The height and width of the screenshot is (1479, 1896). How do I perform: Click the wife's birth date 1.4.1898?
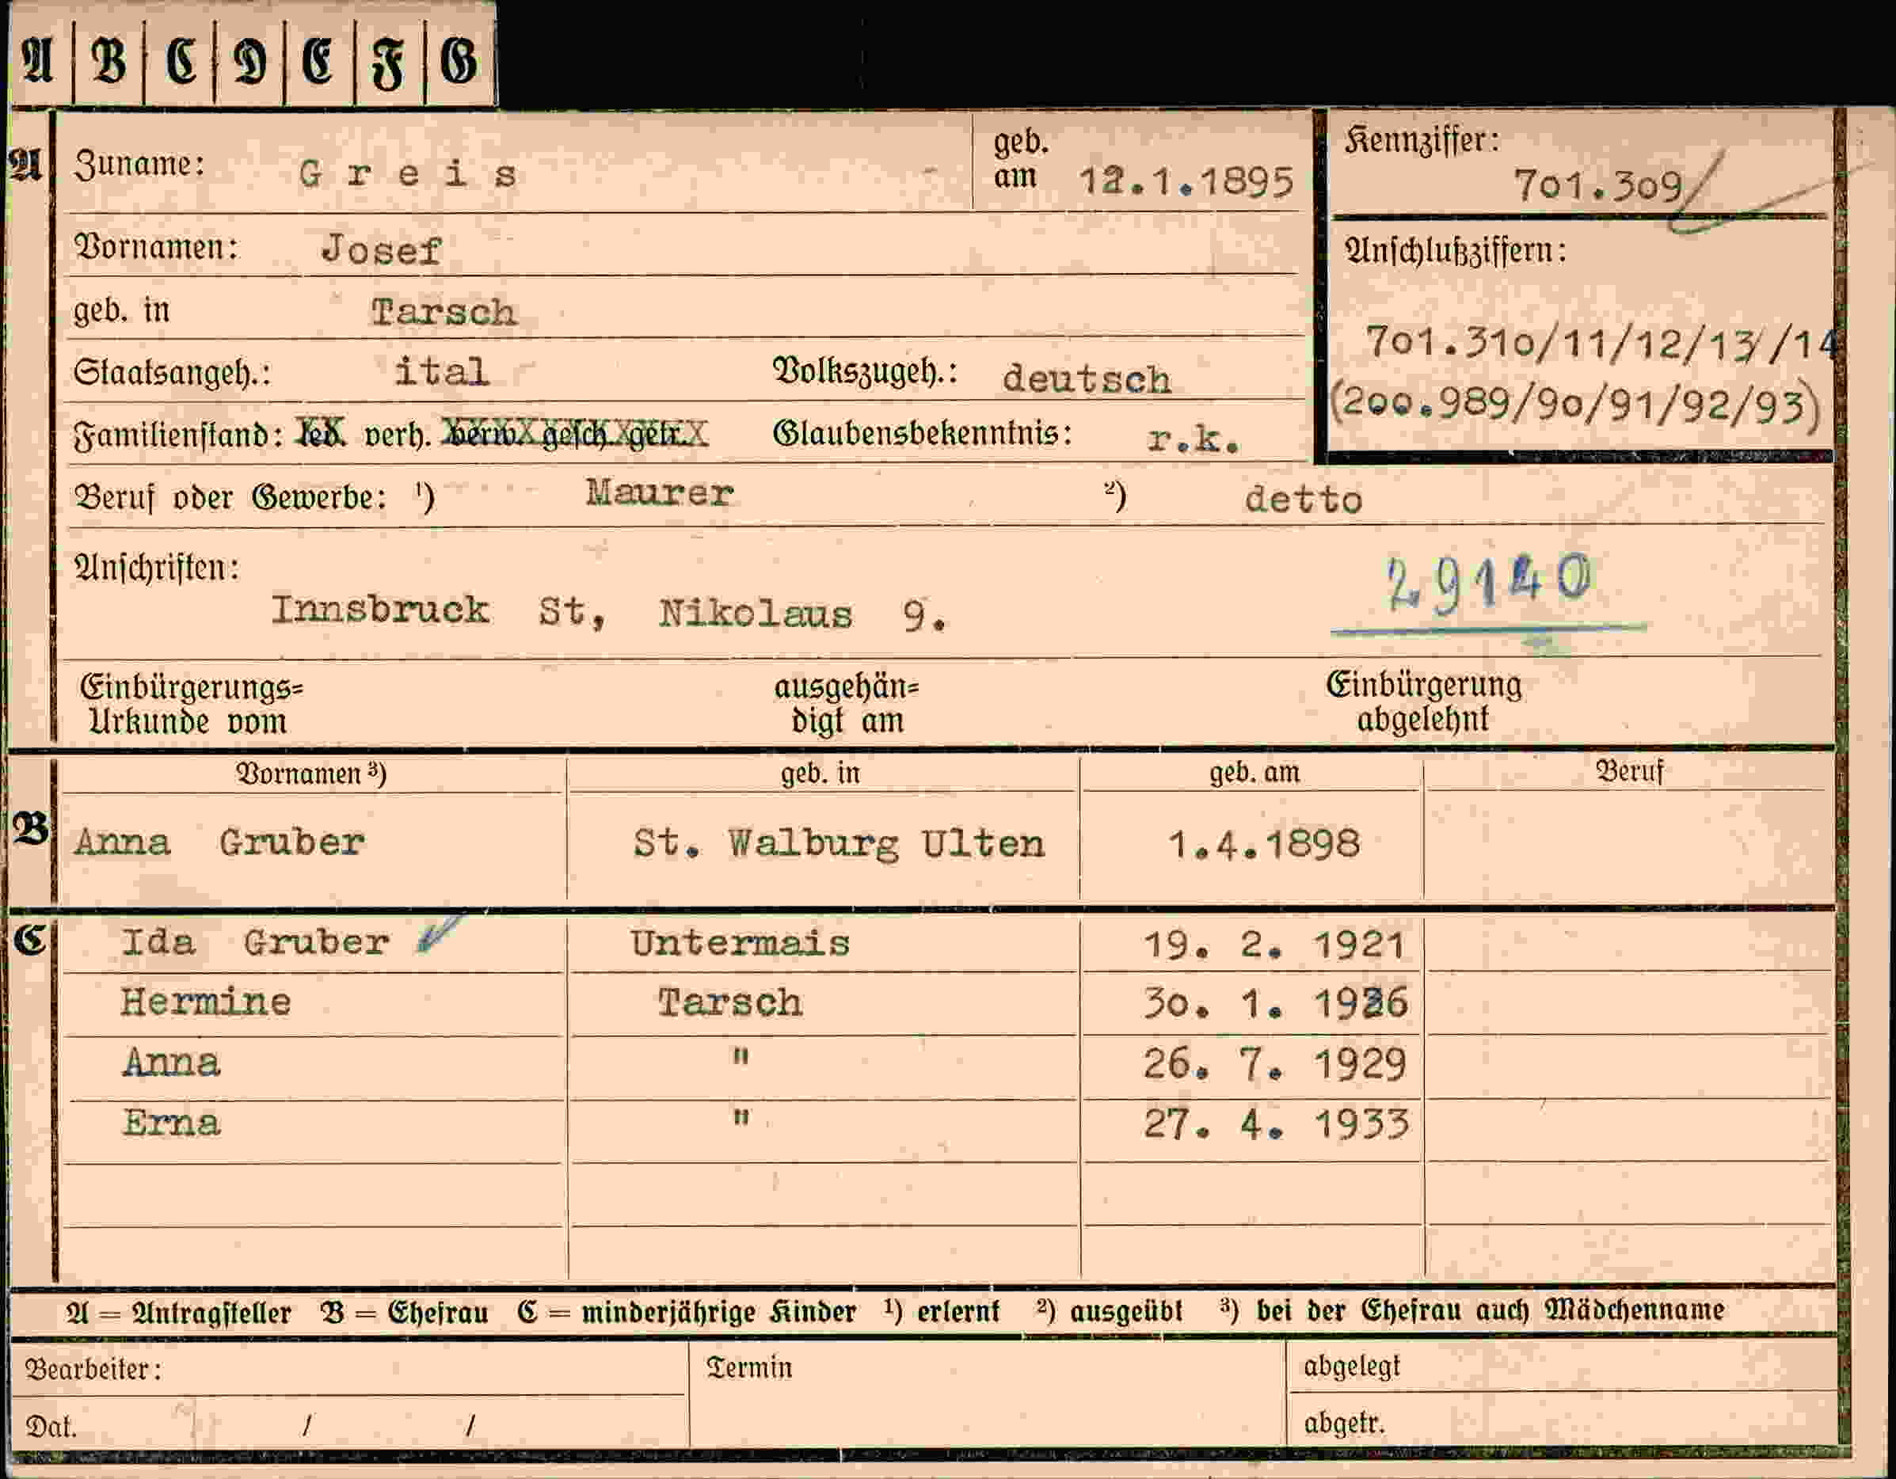(1264, 844)
